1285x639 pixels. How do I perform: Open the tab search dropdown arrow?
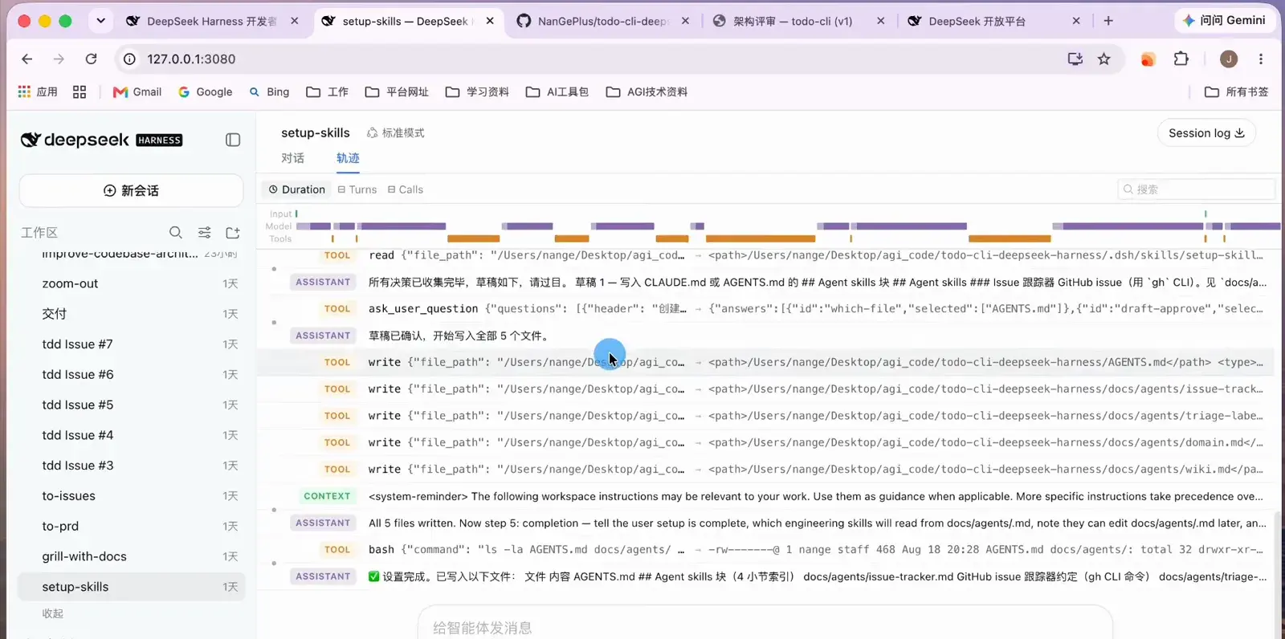[x=100, y=21]
